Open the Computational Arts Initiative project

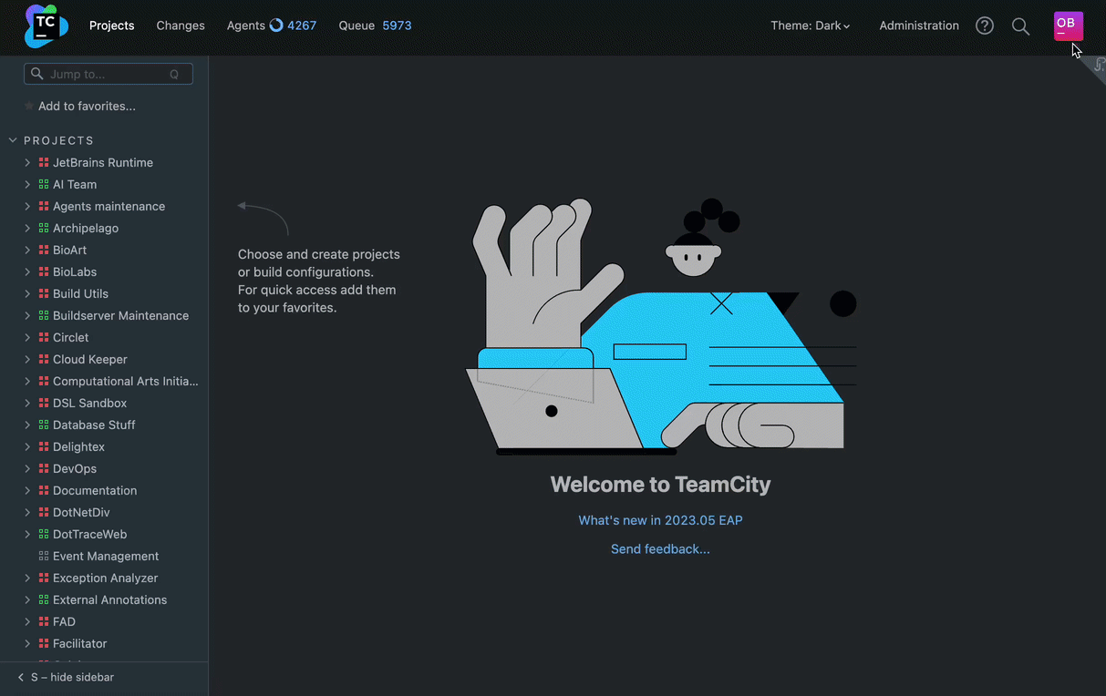(x=125, y=382)
